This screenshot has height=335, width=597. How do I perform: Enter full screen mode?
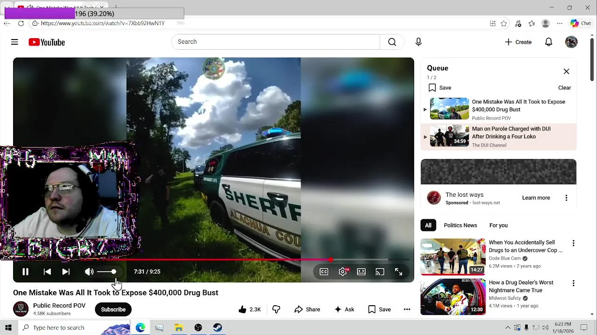click(398, 272)
